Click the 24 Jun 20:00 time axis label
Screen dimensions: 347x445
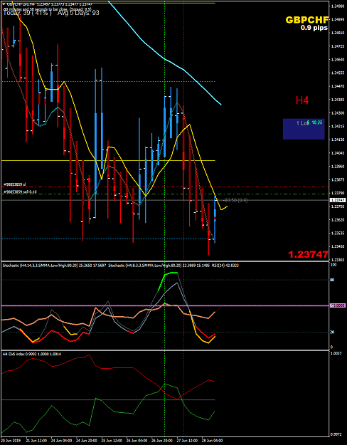88,441
